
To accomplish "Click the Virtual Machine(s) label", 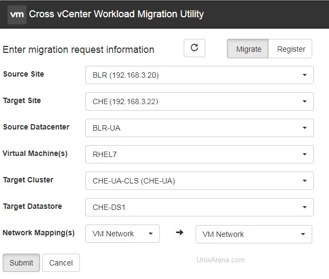I will [x=35, y=153].
